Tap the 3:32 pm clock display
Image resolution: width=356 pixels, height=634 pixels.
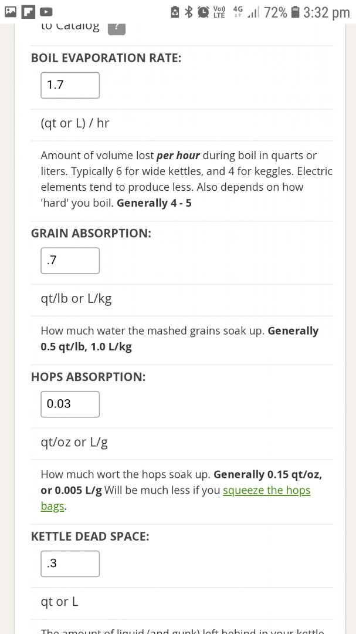click(x=326, y=12)
